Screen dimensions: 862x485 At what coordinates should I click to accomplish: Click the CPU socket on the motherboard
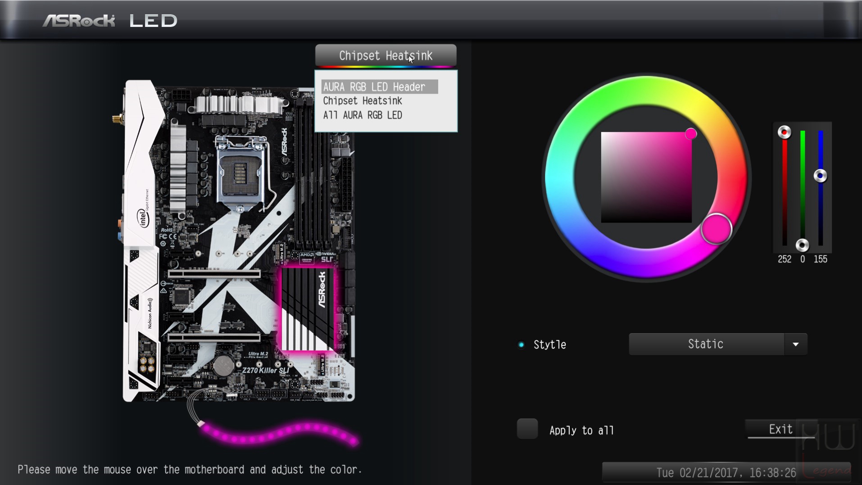240,173
